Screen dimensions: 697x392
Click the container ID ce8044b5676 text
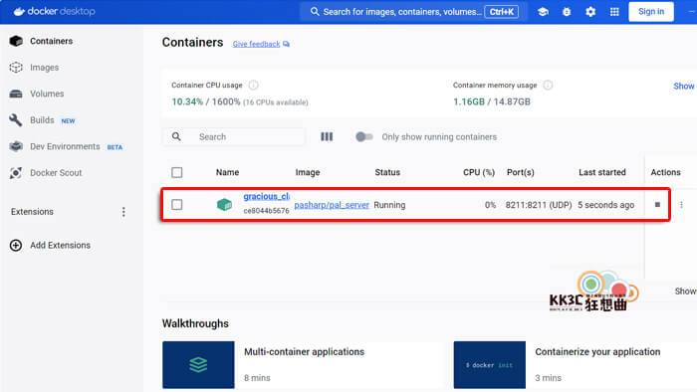click(266, 211)
